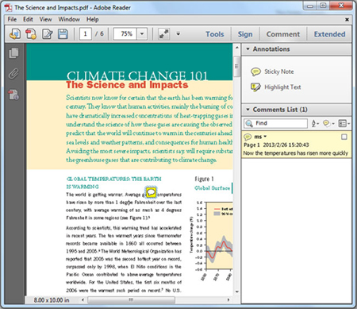Open the Window menu
The image size is (357, 309).
[x=69, y=19]
